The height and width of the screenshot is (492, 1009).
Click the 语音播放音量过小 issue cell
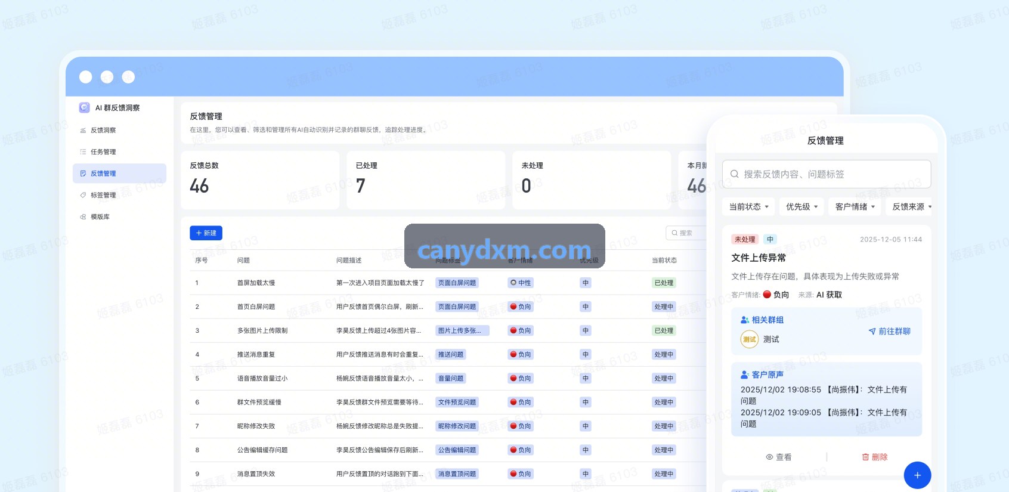point(262,379)
